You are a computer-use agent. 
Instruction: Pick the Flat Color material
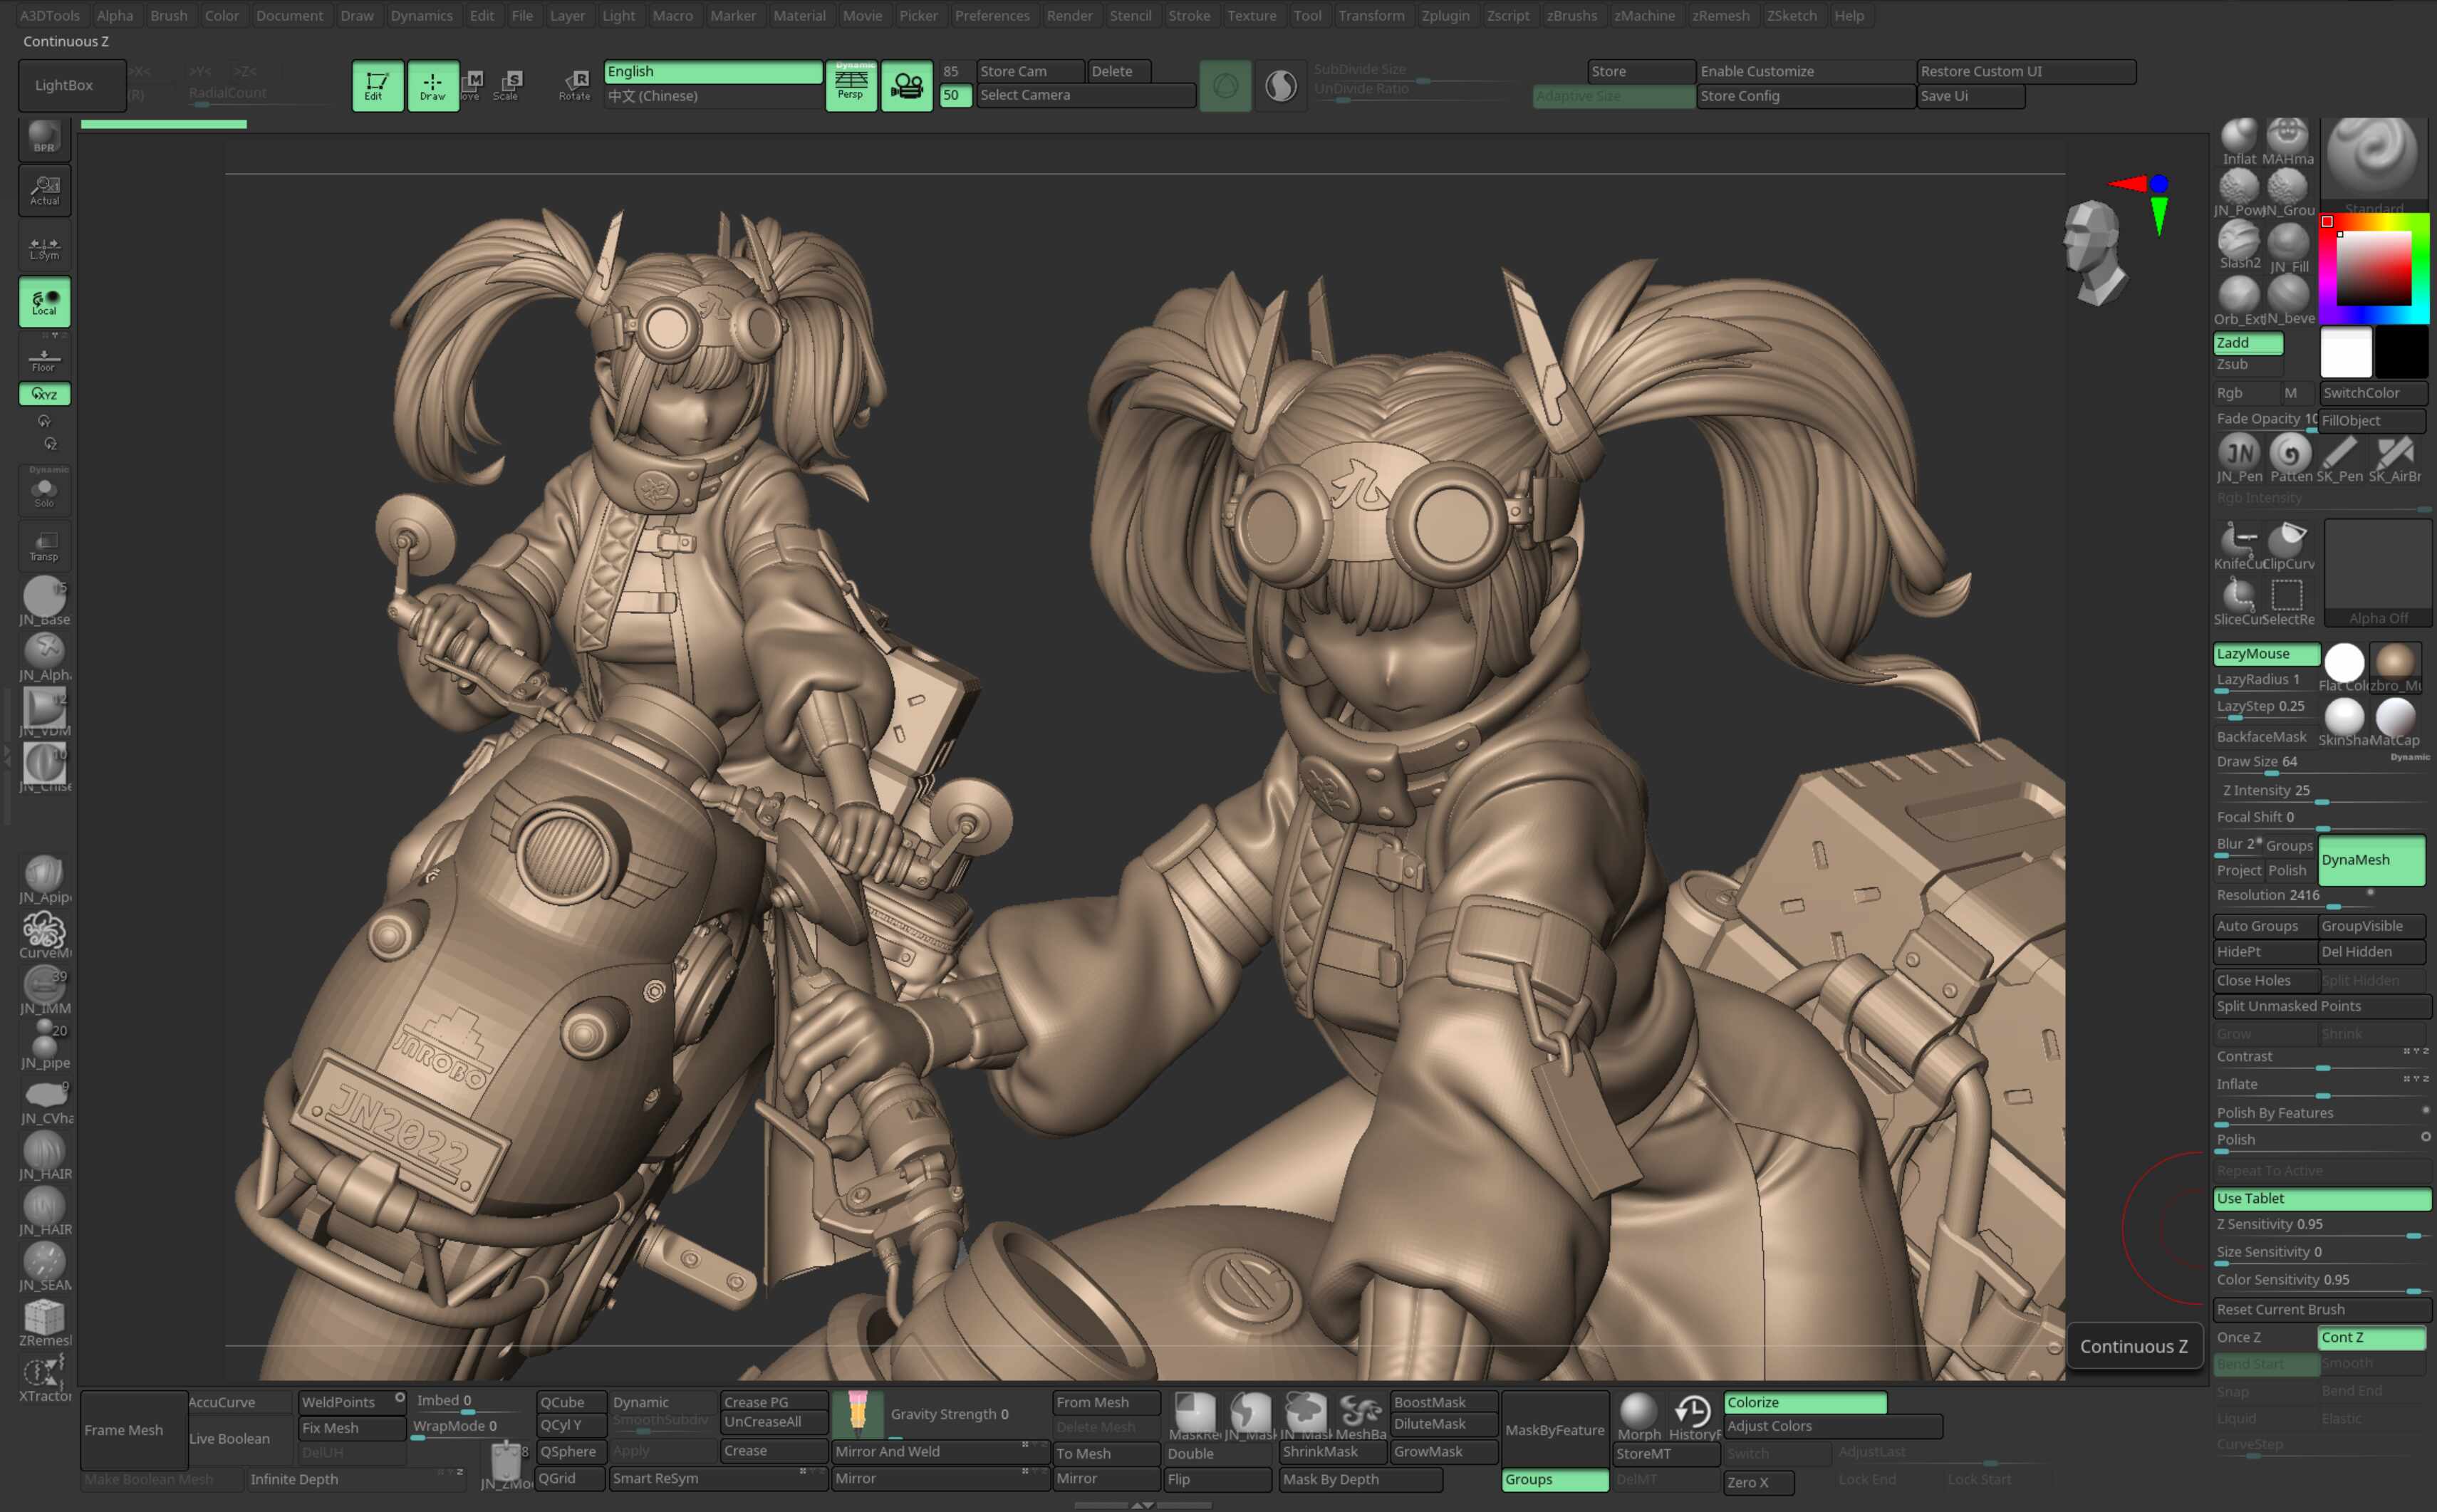tap(2343, 668)
